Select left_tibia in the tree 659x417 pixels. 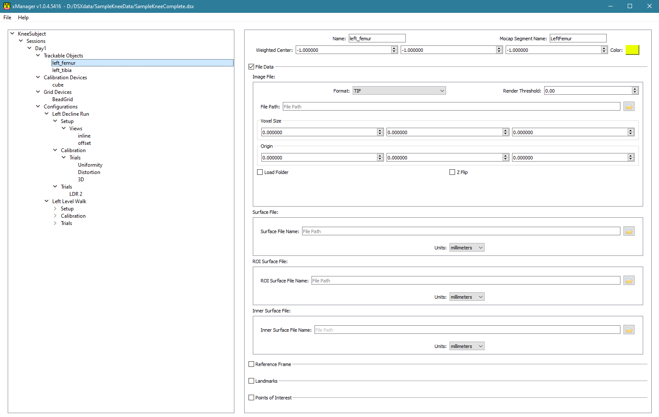pyautogui.click(x=62, y=70)
